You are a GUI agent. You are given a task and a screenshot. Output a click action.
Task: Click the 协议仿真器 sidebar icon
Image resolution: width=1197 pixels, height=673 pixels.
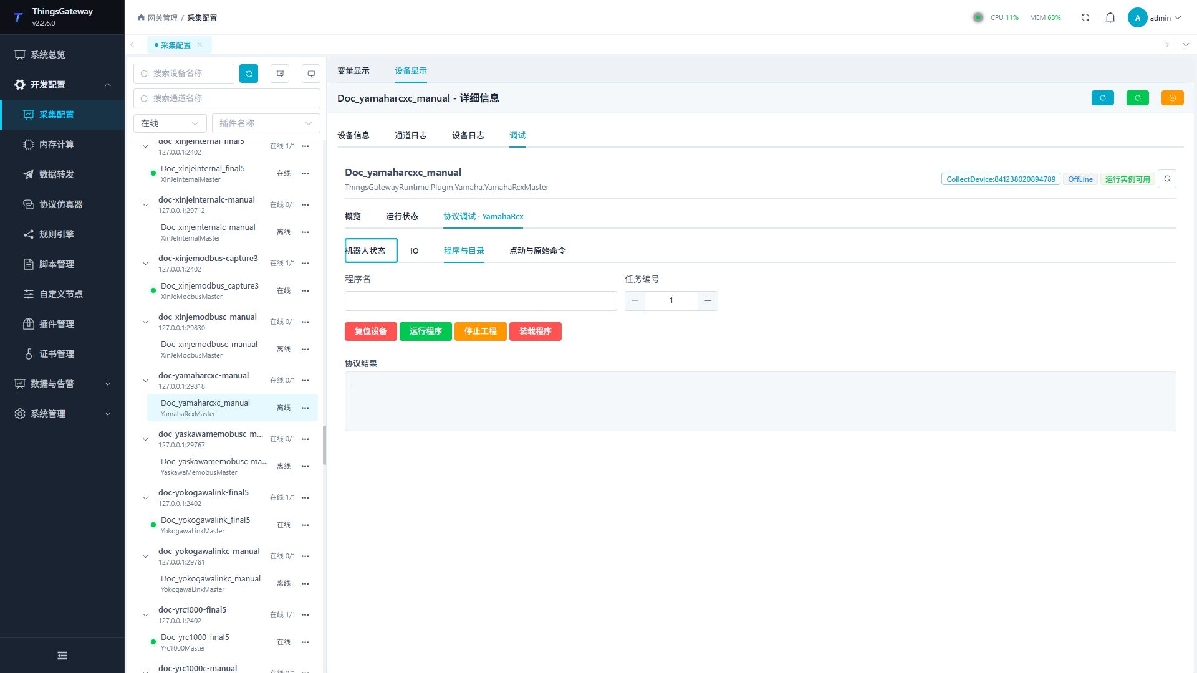(29, 204)
